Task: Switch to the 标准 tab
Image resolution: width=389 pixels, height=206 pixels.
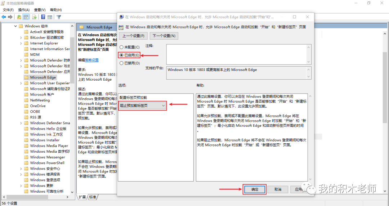Action: point(93,197)
